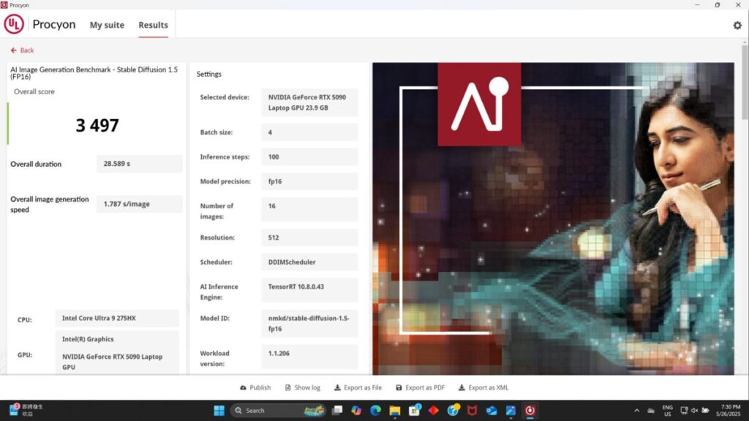Click the overall score 3 497

tap(97, 125)
